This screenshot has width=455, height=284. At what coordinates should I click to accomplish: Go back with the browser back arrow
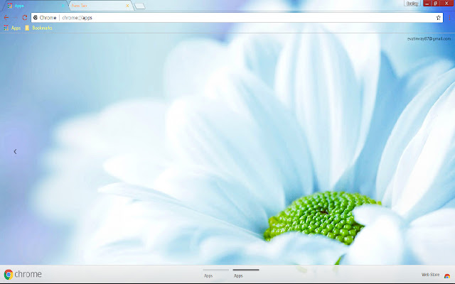[x=6, y=18]
